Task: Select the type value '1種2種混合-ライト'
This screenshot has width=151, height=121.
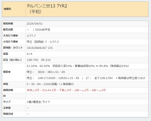Action: pyautogui.click(x=39, y=102)
